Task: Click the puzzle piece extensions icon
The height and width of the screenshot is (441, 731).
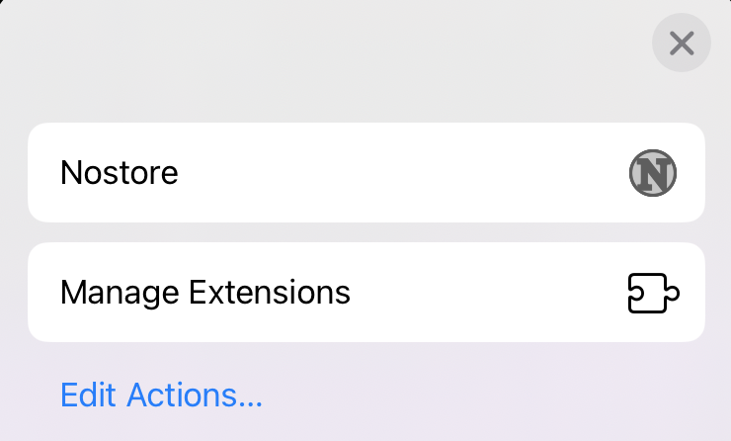Action: 653,293
